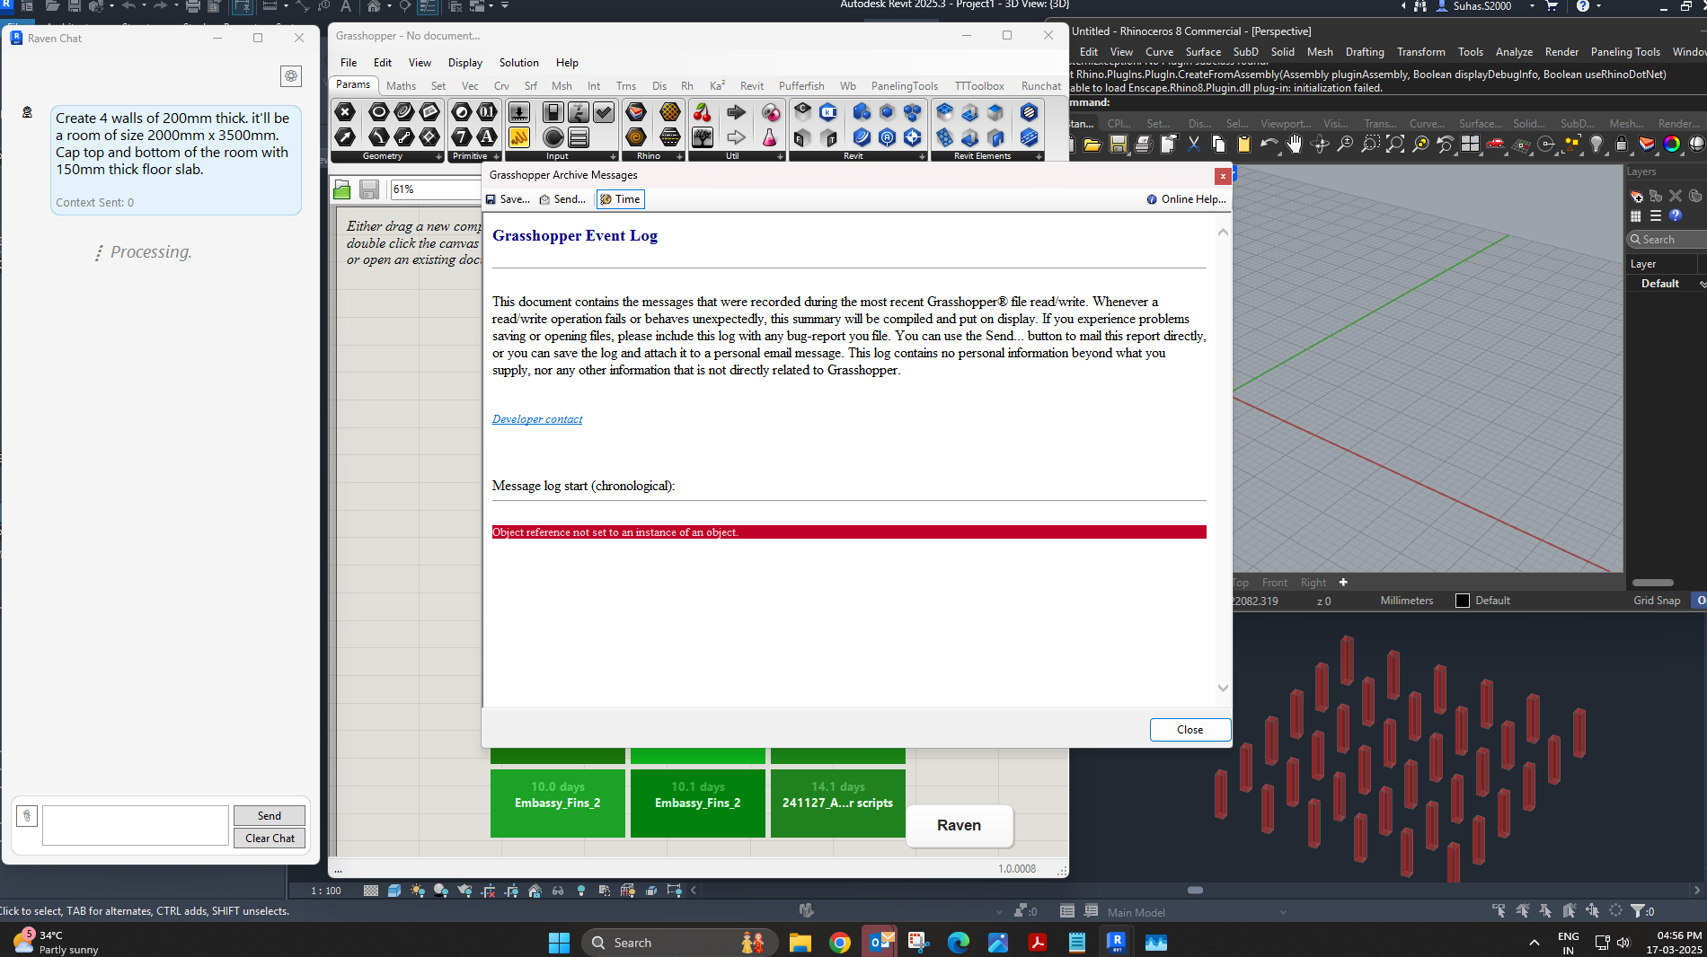
Task: Toggle the Time option in Archive Messages
Action: pyautogui.click(x=620, y=198)
